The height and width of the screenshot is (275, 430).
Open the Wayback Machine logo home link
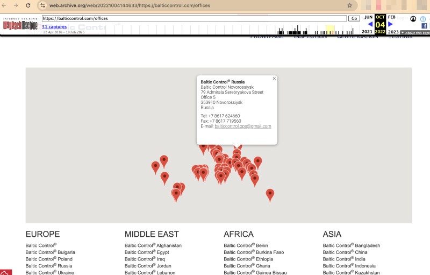coord(20,25)
